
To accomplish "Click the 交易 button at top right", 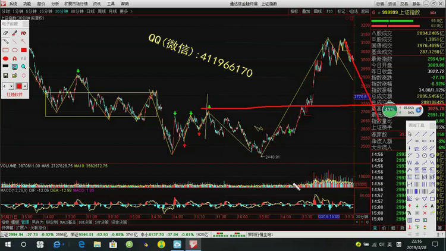I will [404, 4].
